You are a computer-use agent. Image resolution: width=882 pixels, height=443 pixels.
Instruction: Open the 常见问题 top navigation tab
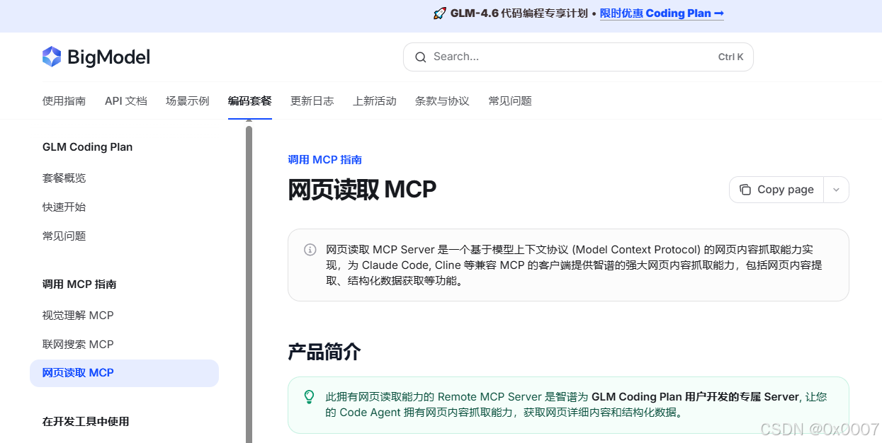click(x=510, y=101)
